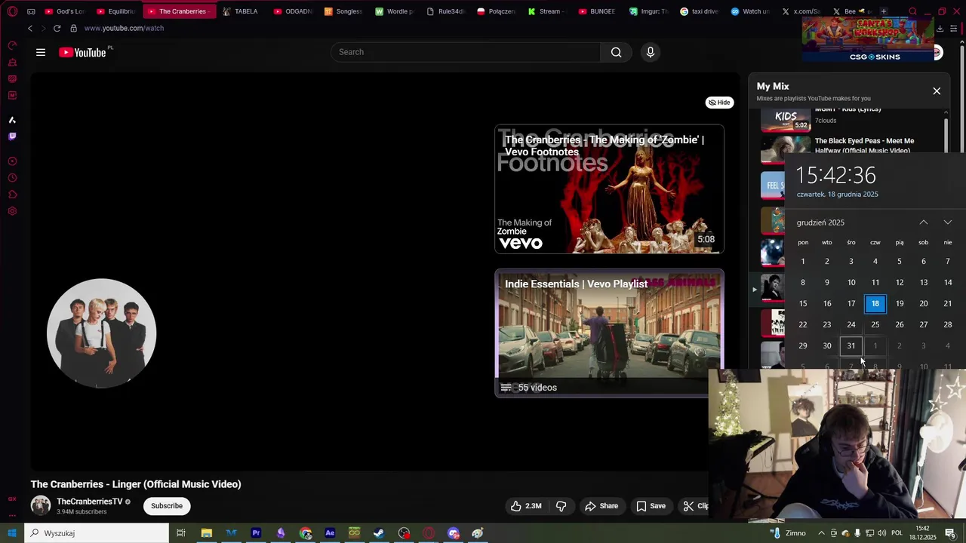Open Task View on the taskbar
The image size is (966, 543).
[x=181, y=533]
